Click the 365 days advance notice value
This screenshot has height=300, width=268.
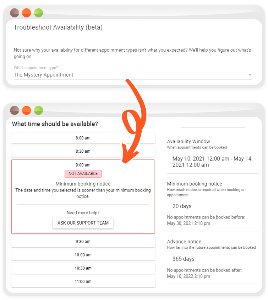click(x=183, y=259)
